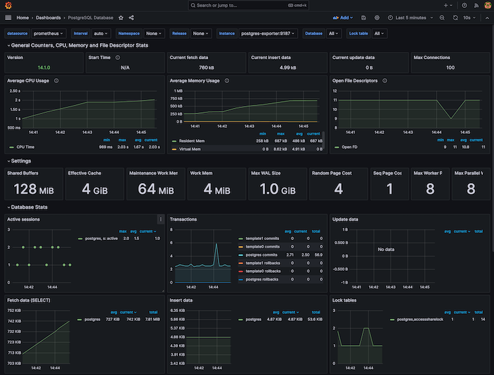The image size is (494, 375).
Task: Click the Average Memory legend scrollbar
Action: [x=324, y=139]
